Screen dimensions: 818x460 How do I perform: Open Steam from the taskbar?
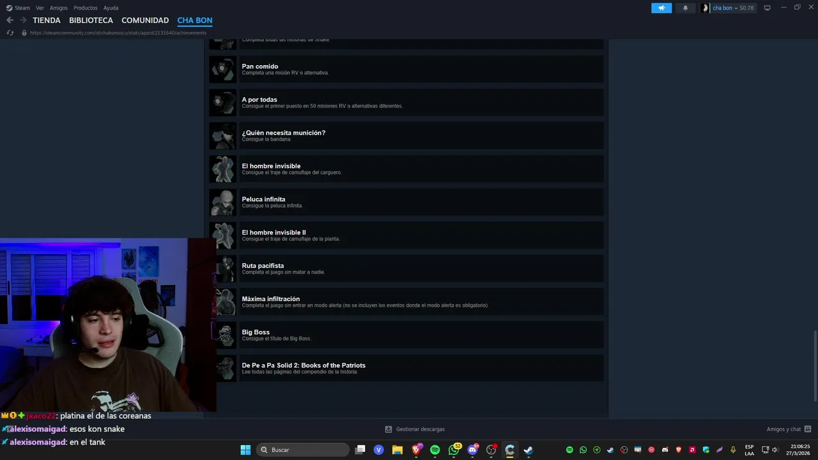(529, 450)
